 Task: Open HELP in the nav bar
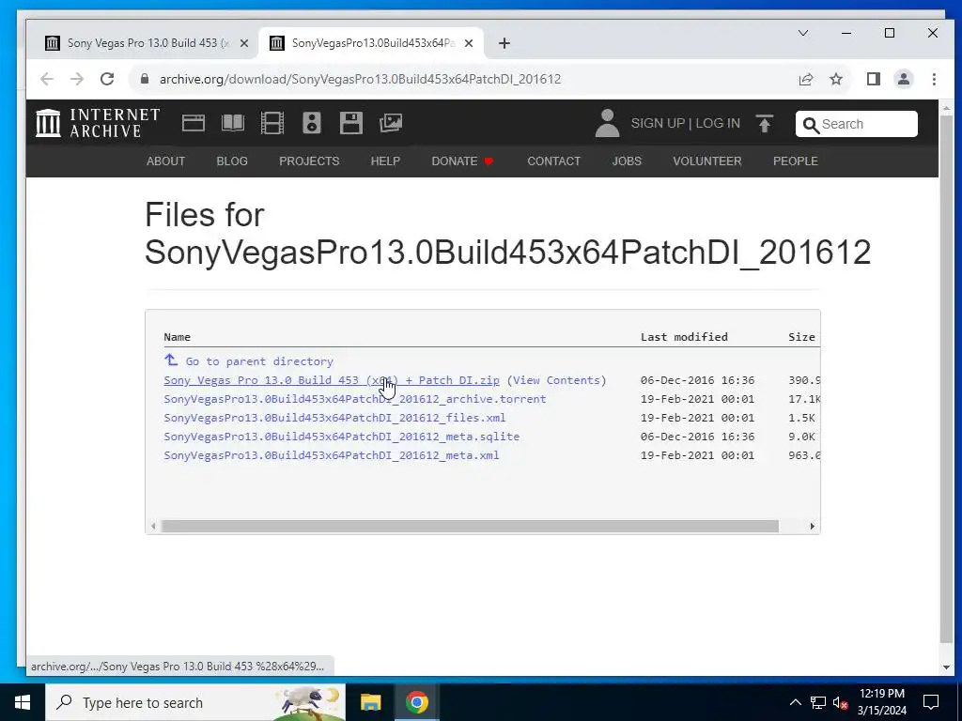click(385, 161)
